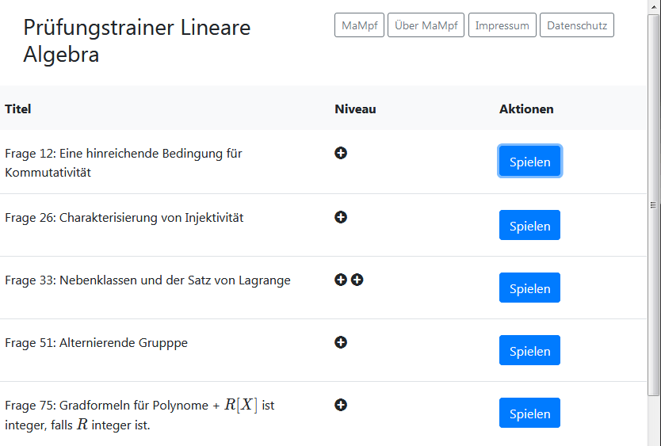Viewport: 661px width, 446px height.
Task: Click the Titel column header
Action: 18,109
